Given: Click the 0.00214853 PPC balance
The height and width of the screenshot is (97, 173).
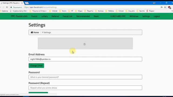Looking at the screenshot, I should pos(118,16).
